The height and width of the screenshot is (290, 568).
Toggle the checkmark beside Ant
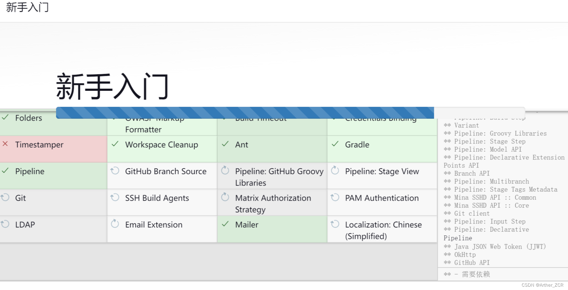click(225, 144)
